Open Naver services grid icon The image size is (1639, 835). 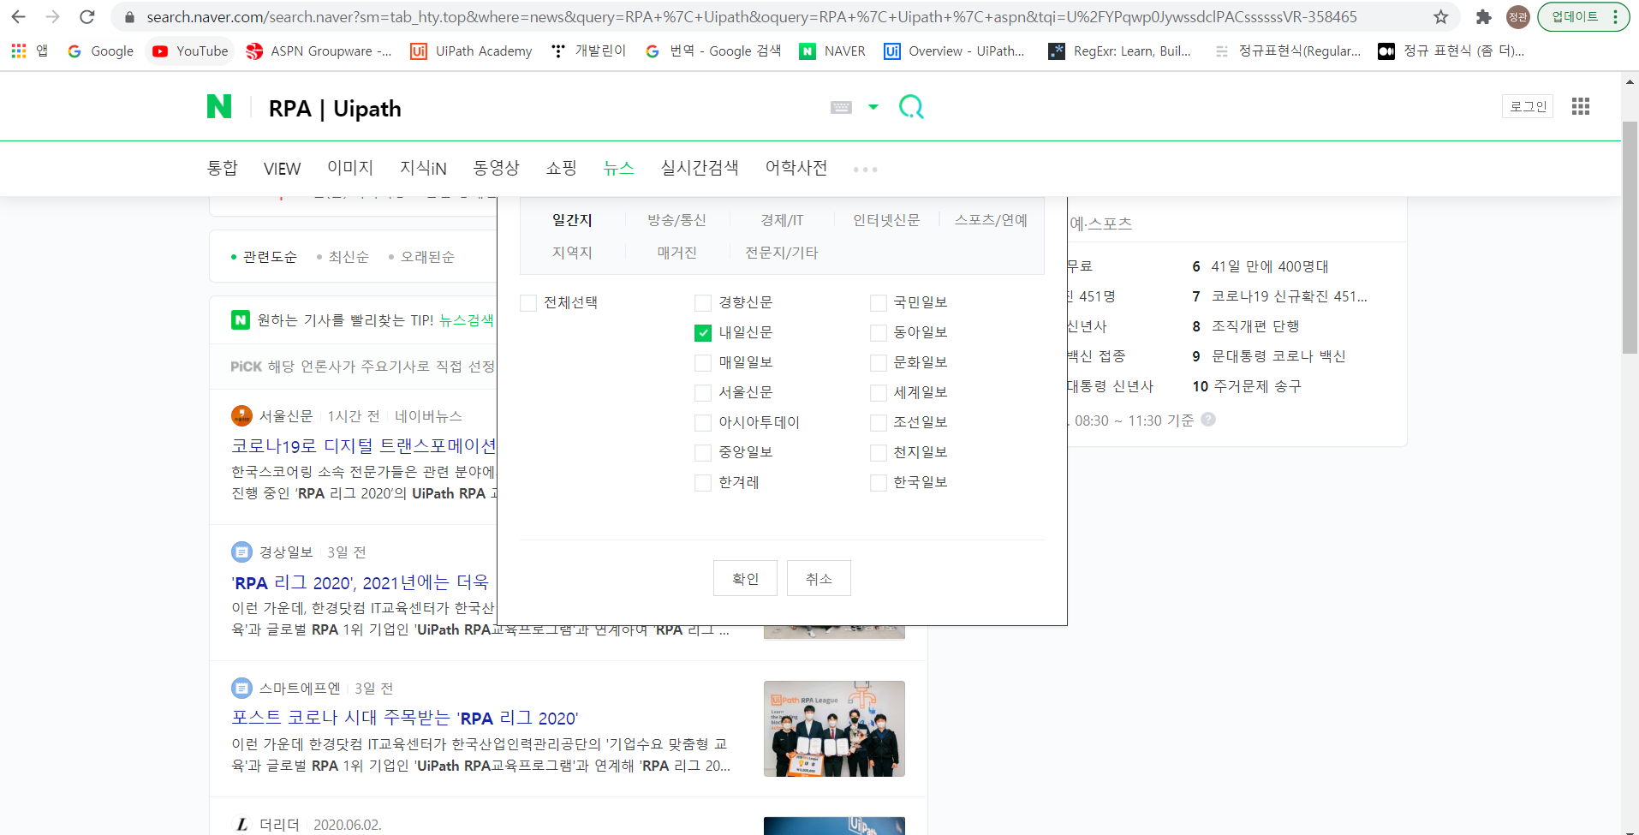[1581, 106]
